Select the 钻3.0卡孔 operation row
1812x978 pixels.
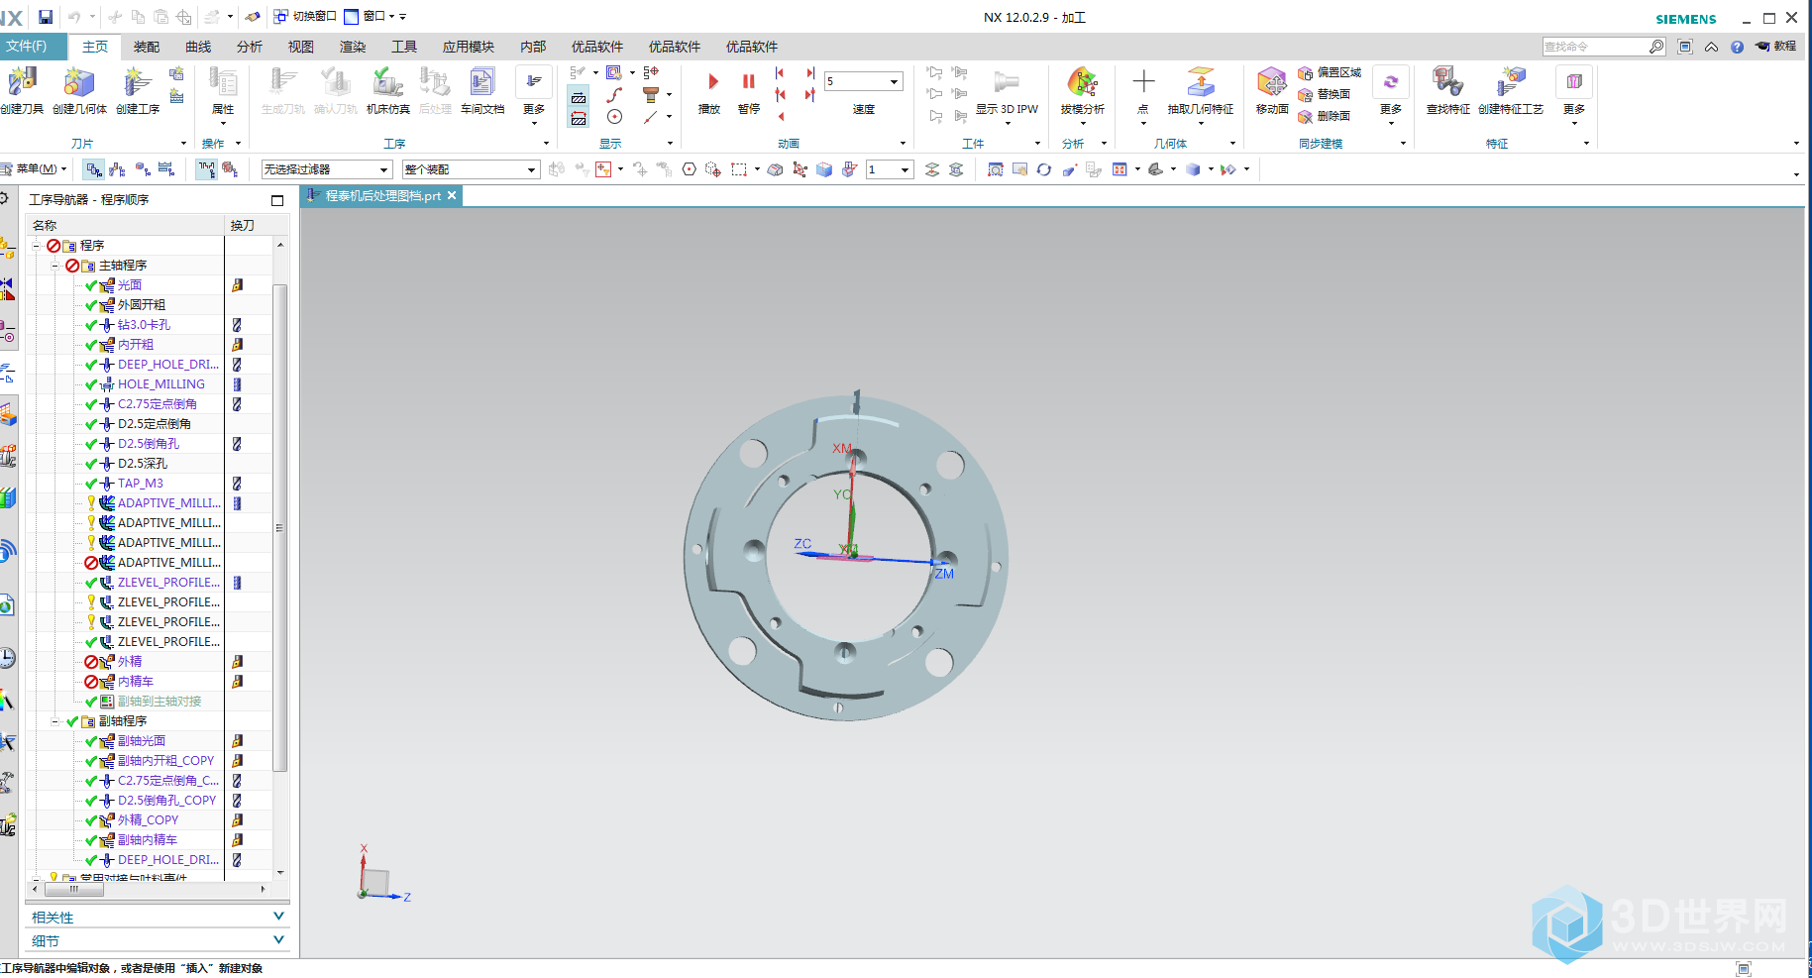(145, 324)
